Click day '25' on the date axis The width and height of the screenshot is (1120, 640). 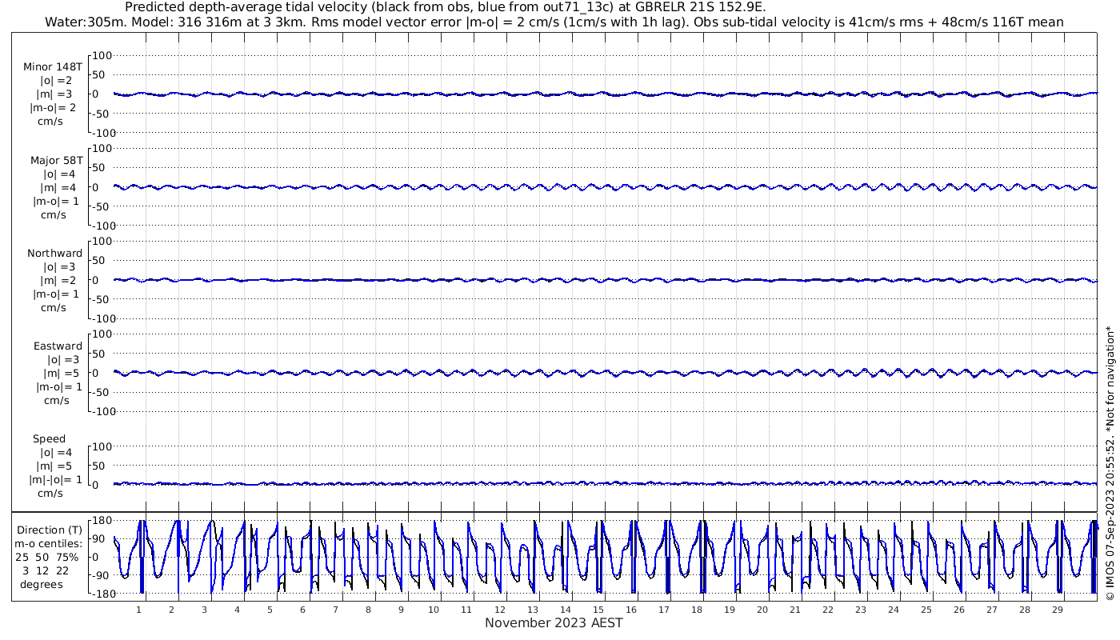pyautogui.click(x=926, y=610)
